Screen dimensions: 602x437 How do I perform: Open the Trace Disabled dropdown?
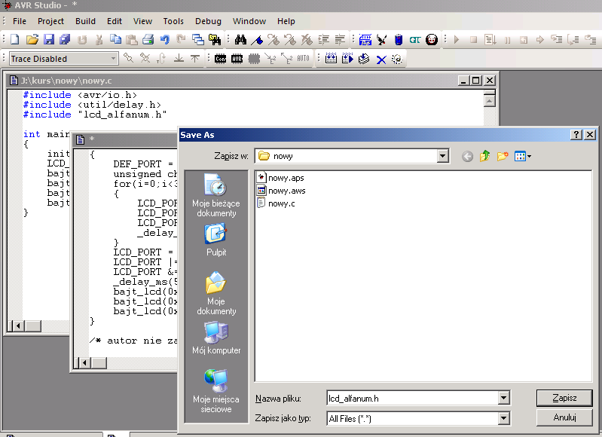coord(114,59)
